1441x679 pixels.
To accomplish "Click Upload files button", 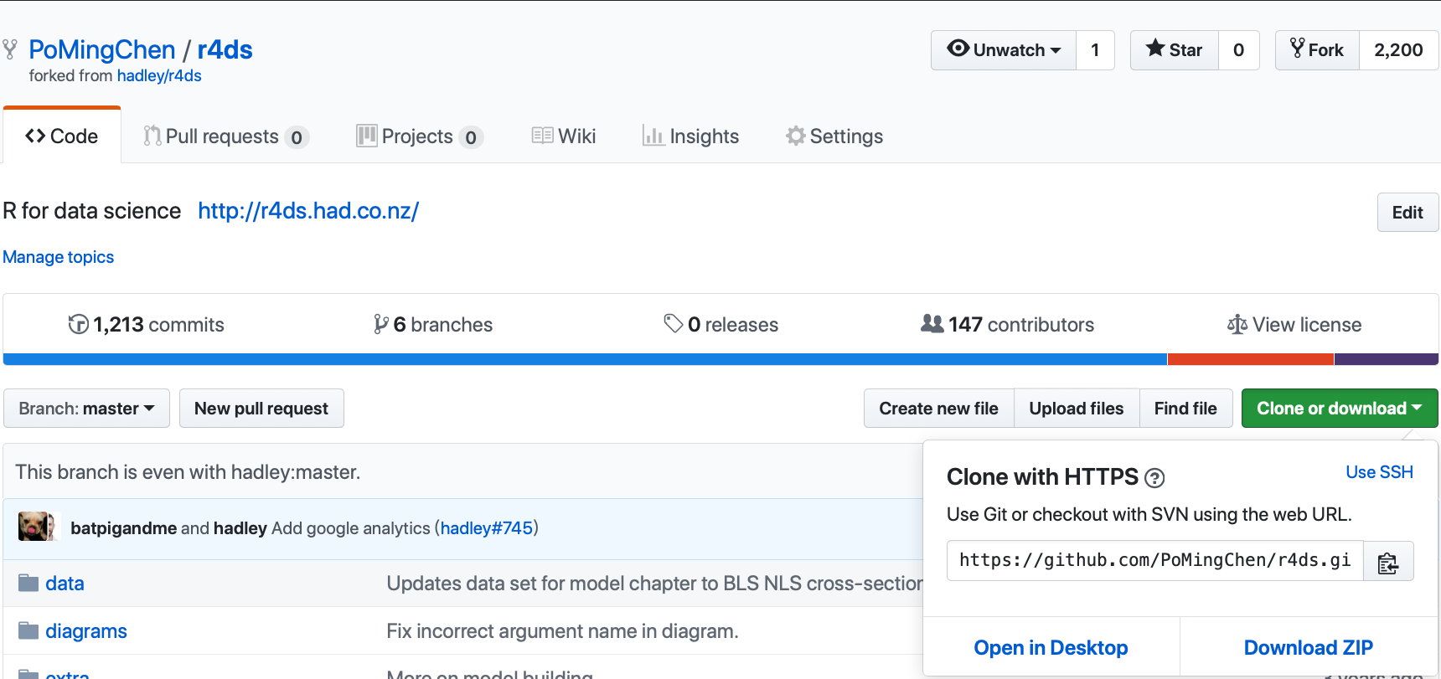I will click(x=1077, y=409).
